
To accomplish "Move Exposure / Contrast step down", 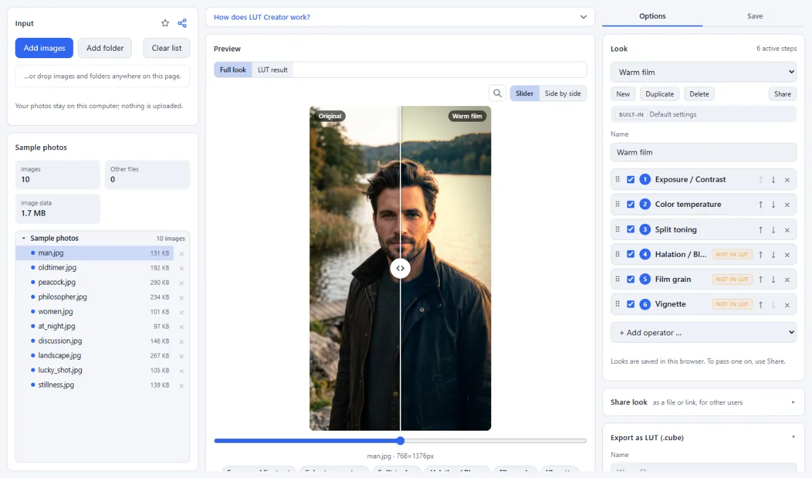I will pyautogui.click(x=773, y=180).
